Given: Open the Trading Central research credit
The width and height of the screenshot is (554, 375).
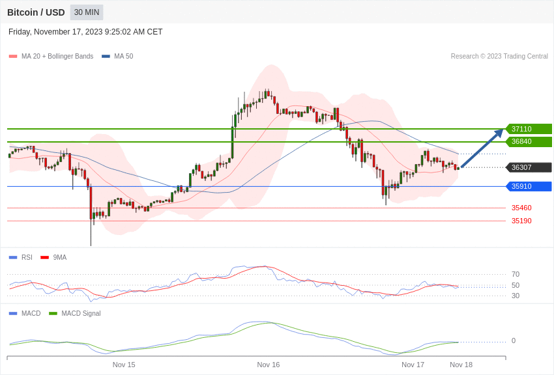Looking at the screenshot, I should 499,57.
